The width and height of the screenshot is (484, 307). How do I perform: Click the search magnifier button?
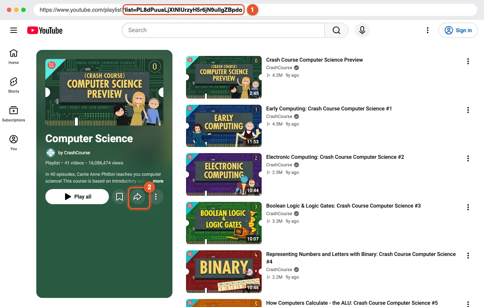(337, 30)
